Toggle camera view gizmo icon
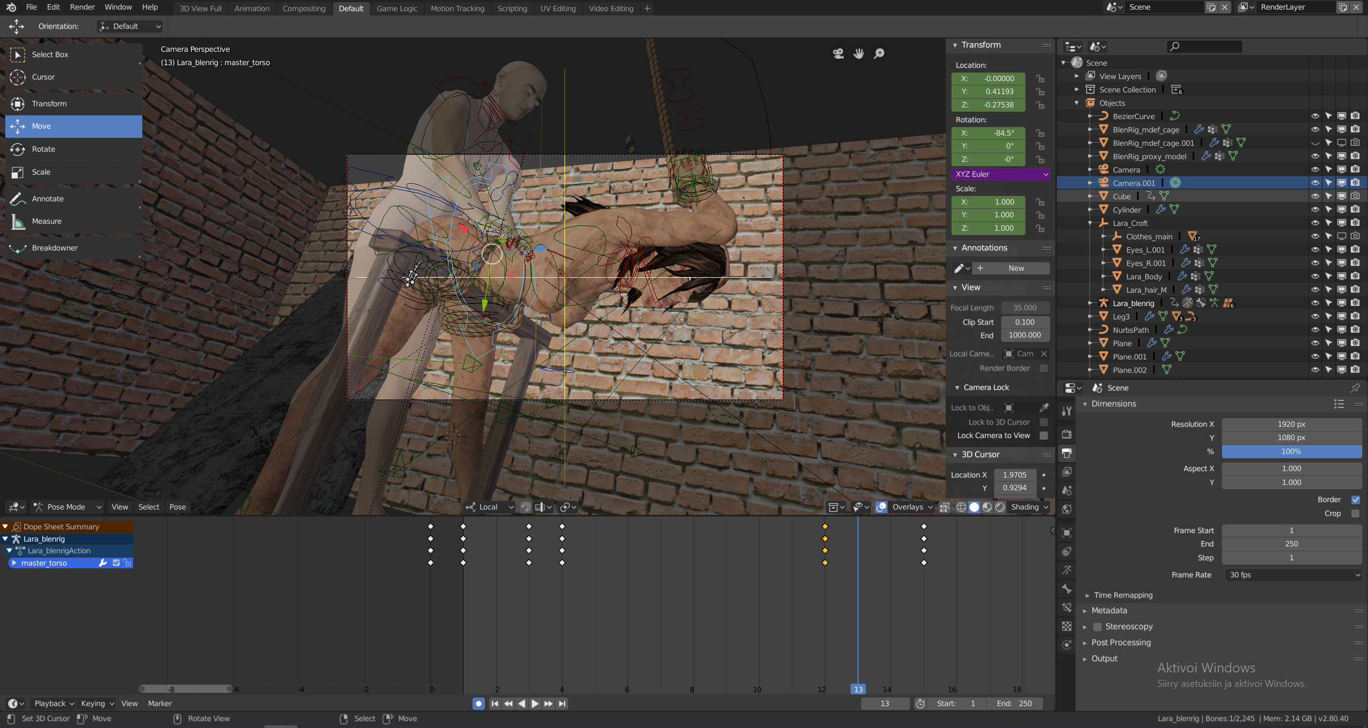The image size is (1368, 728). pos(838,53)
